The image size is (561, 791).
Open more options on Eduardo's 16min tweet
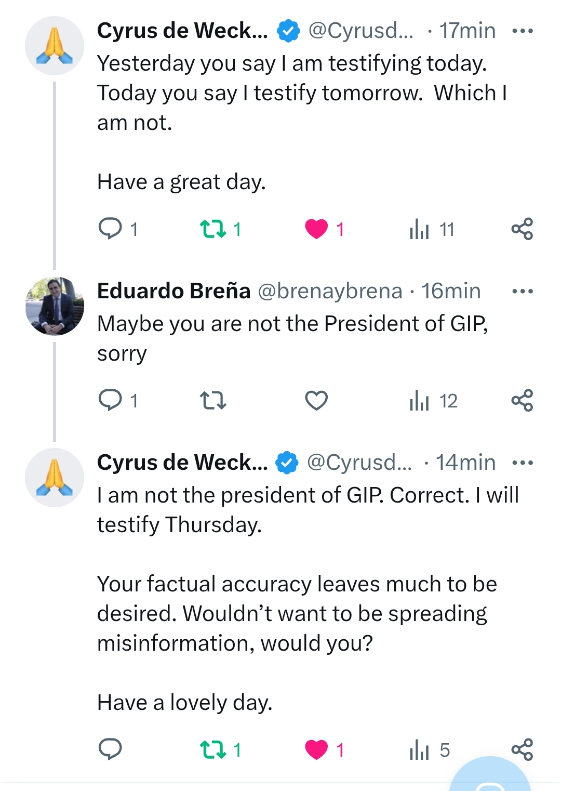[x=523, y=291]
